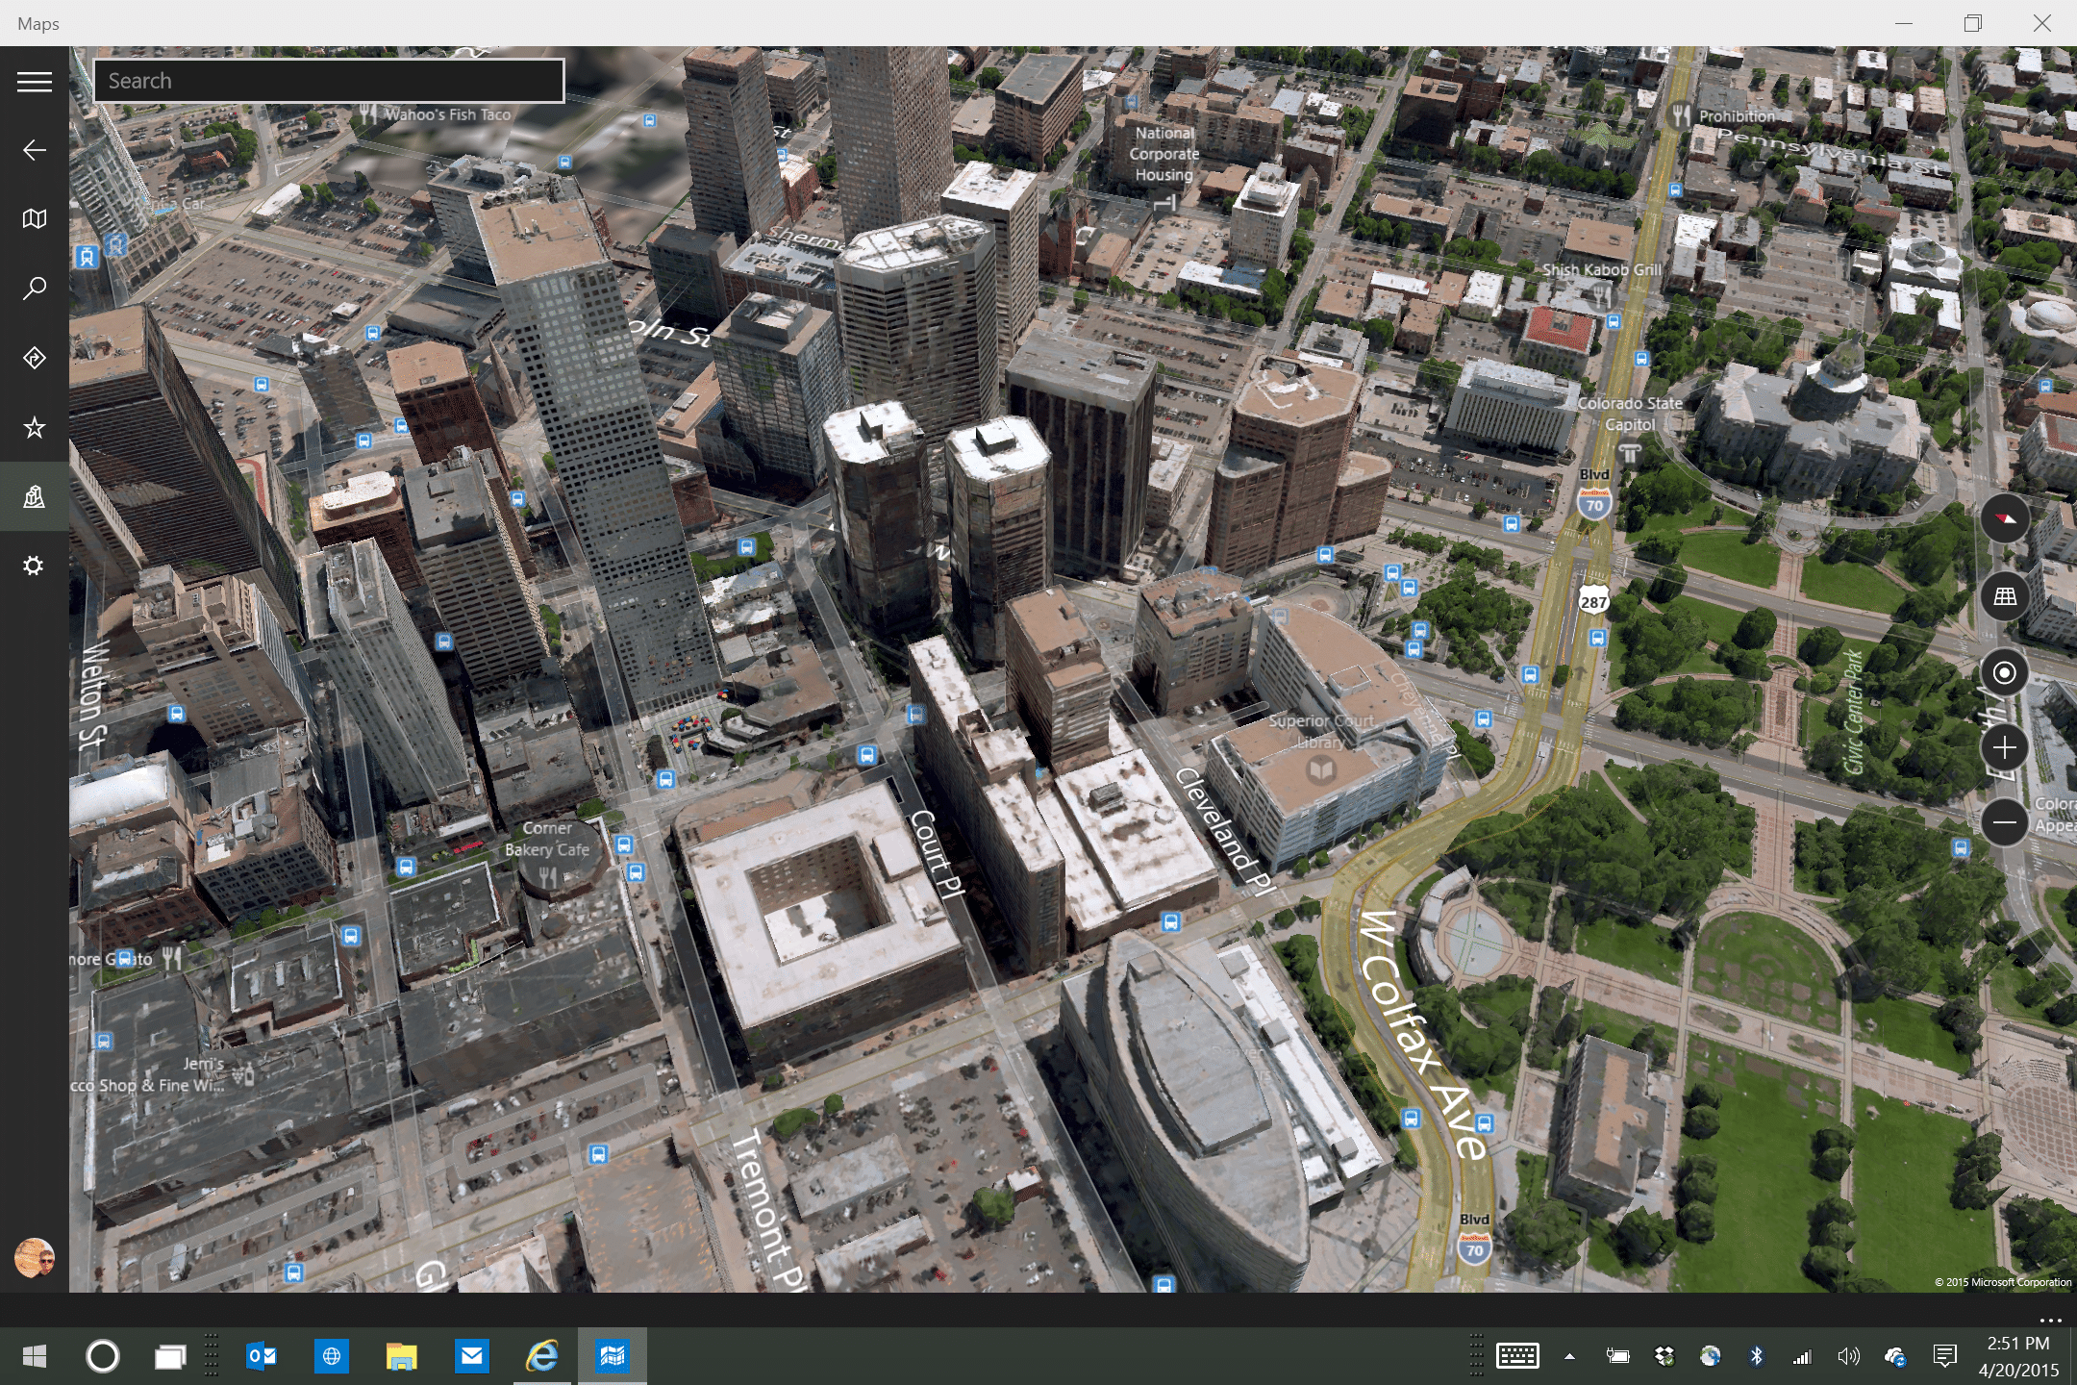The image size is (2077, 1385).
Task: Open Action Center notifications icon
Action: point(1944,1356)
